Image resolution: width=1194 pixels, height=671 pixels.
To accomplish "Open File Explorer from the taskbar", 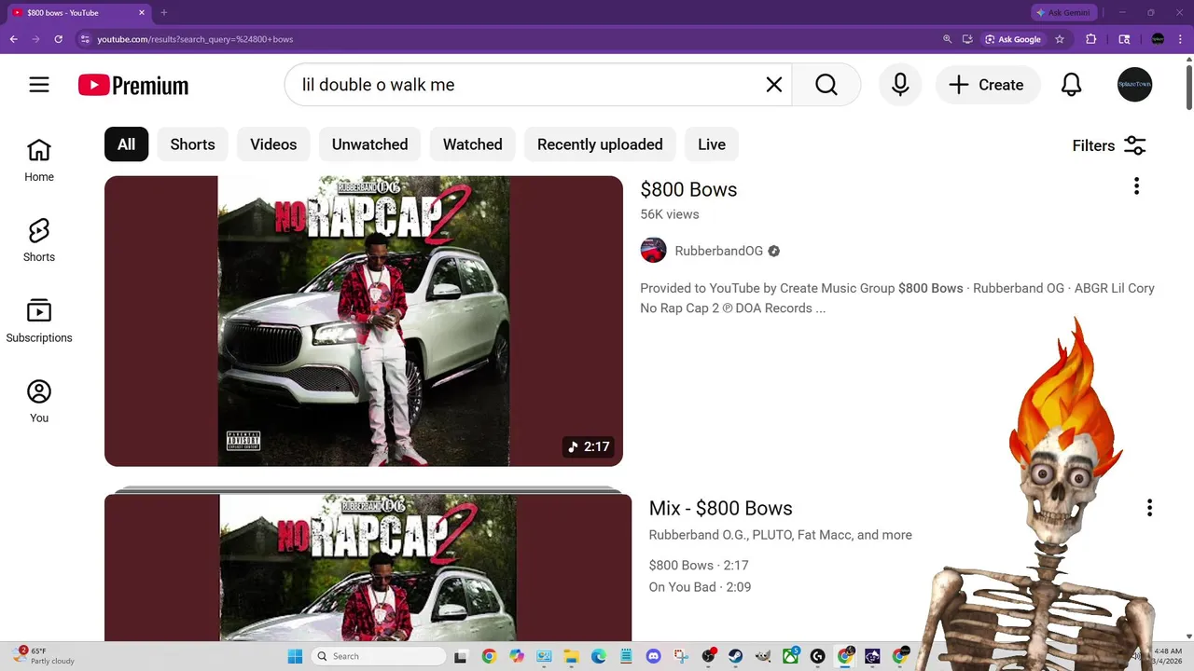I will tap(571, 656).
